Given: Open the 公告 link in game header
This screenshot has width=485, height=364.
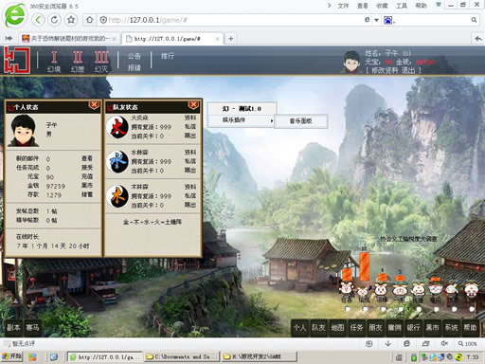Looking at the screenshot, I should click(135, 56).
